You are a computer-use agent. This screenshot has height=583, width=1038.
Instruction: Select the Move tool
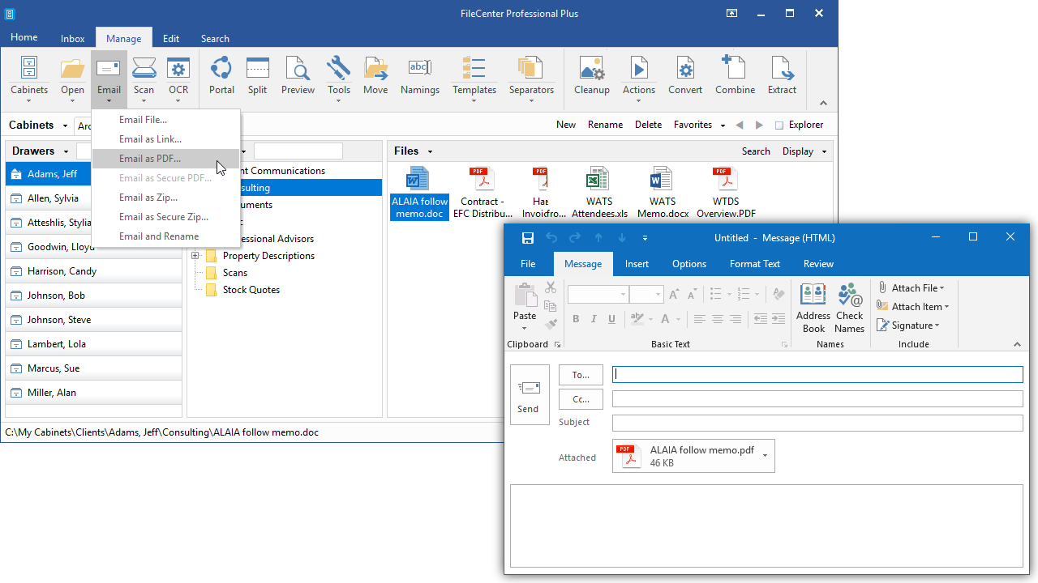coord(375,77)
